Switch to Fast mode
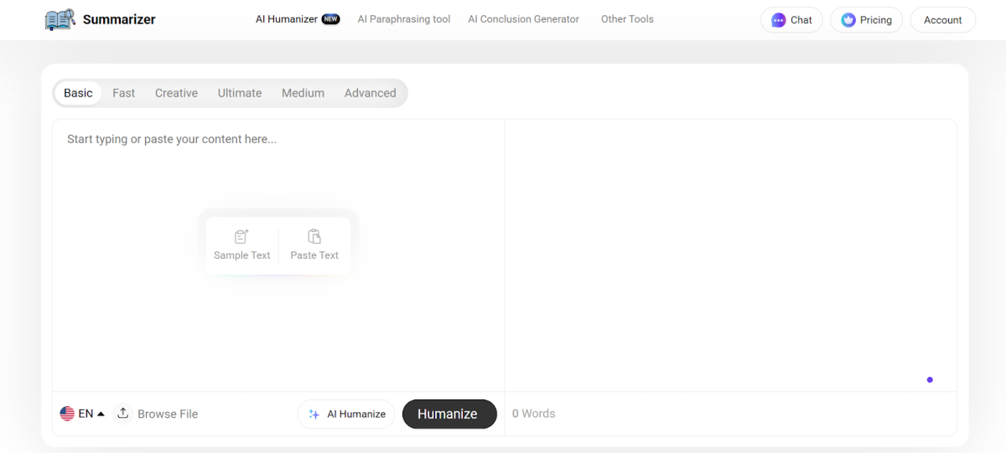Image resolution: width=1006 pixels, height=453 pixels. pos(123,93)
